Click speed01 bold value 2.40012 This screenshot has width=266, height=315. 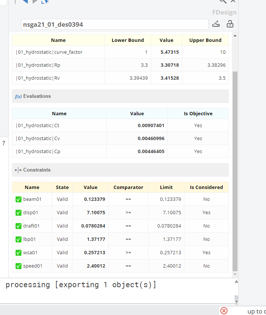(x=96, y=266)
